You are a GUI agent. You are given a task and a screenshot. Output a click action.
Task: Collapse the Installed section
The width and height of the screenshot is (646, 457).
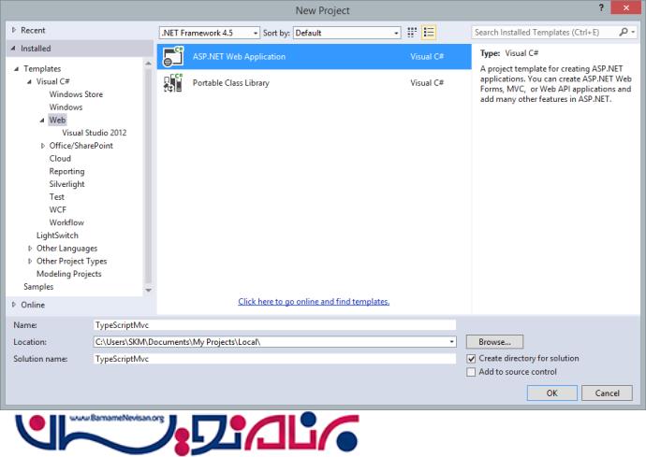14,48
